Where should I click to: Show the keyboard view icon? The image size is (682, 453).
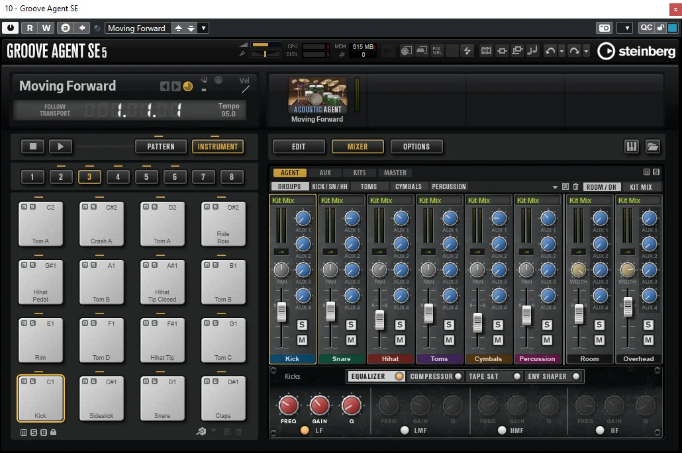632,146
